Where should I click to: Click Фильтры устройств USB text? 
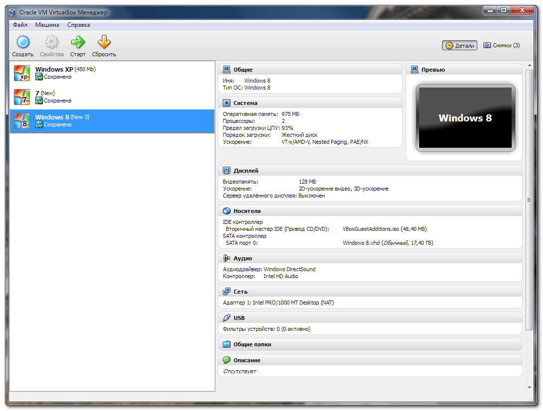tap(267, 329)
